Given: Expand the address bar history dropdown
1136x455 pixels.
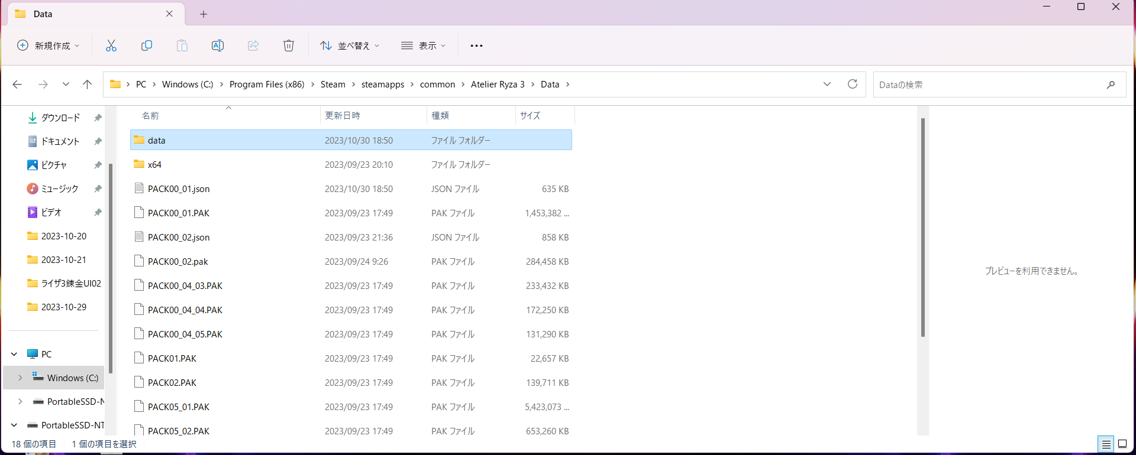Looking at the screenshot, I should [827, 84].
